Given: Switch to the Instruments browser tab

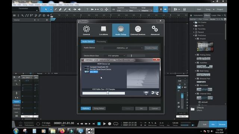Looking at the screenshot, I should 198,15.
